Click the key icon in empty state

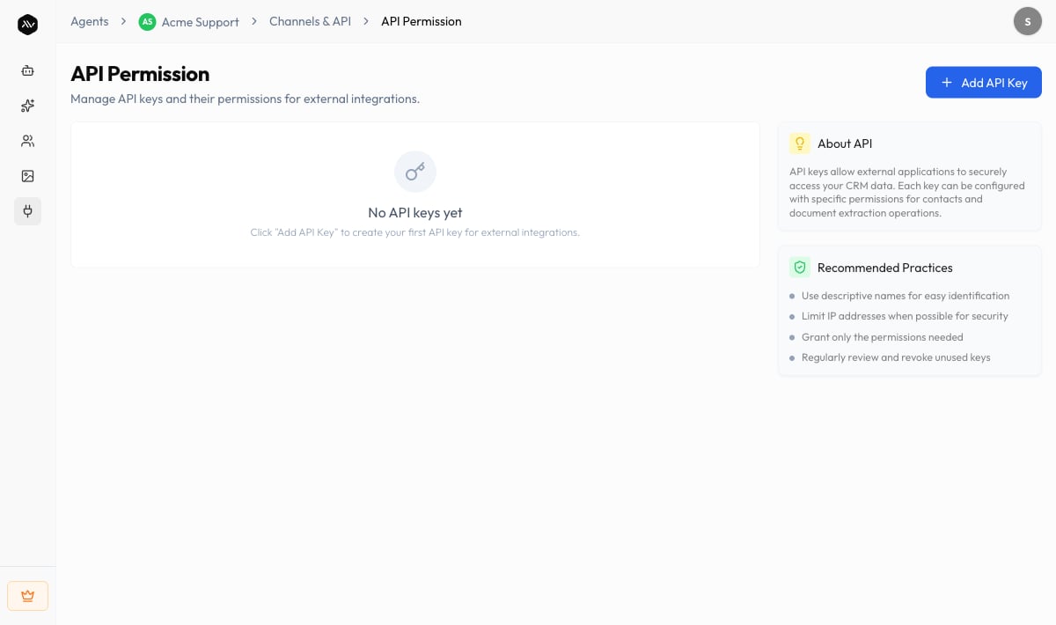(x=415, y=172)
